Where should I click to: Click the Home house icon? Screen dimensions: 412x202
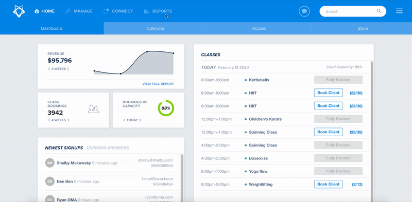pyautogui.click(x=37, y=11)
